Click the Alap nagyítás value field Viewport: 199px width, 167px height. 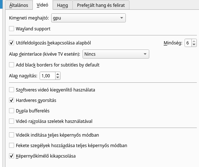[x=48, y=76]
